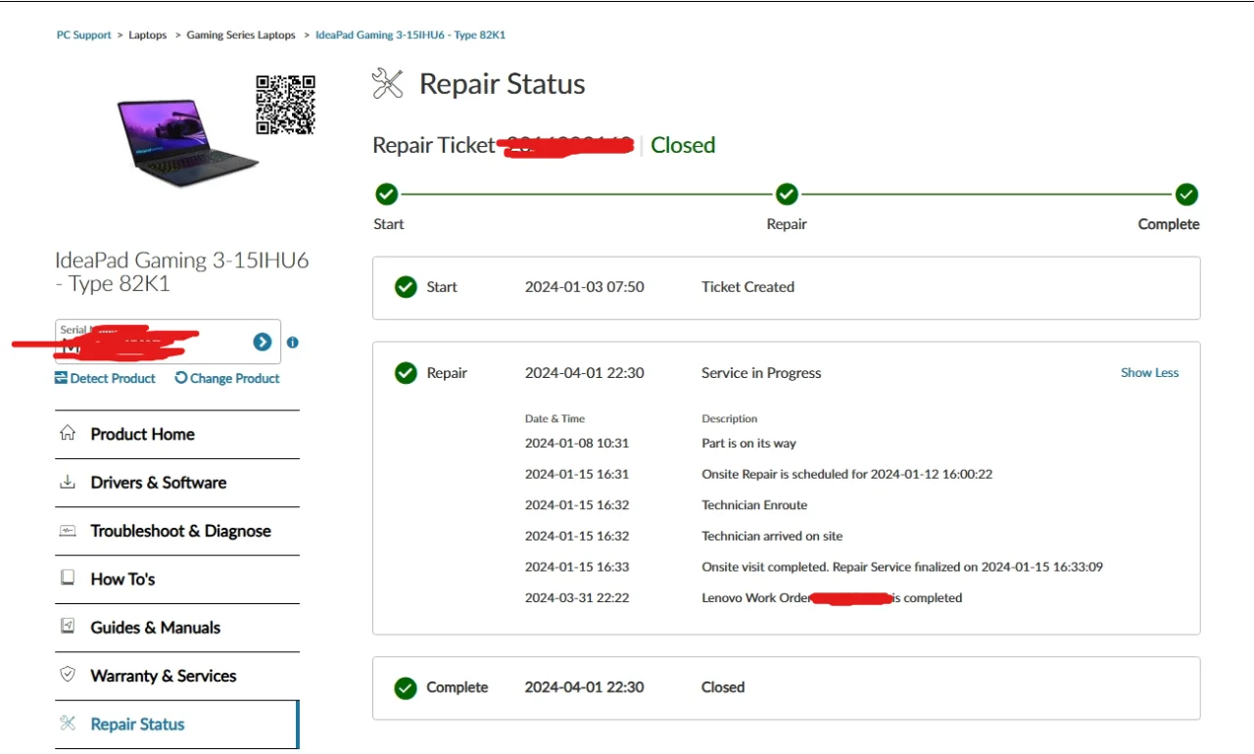The image size is (1254, 754).
Task: Open Gaming Series Laptops breadcrumb
Action: pyautogui.click(x=241, y=35)
